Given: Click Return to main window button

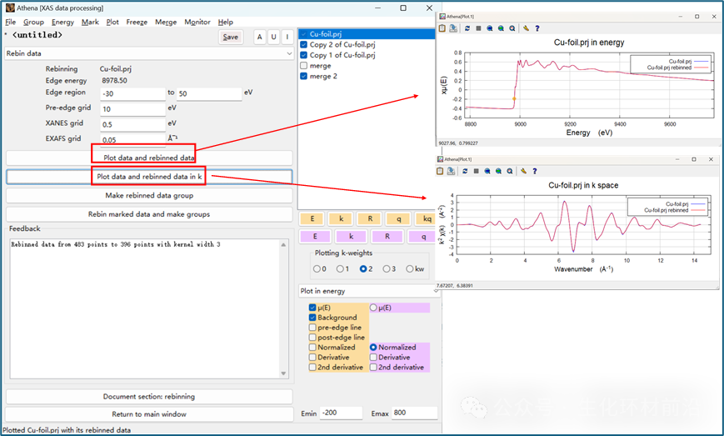Looking at the screenshot, I should pyautogui.click(x=149, y=413).
